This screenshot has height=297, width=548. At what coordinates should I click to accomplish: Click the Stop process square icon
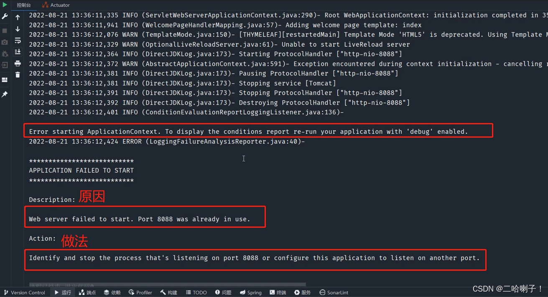point(5,31)
